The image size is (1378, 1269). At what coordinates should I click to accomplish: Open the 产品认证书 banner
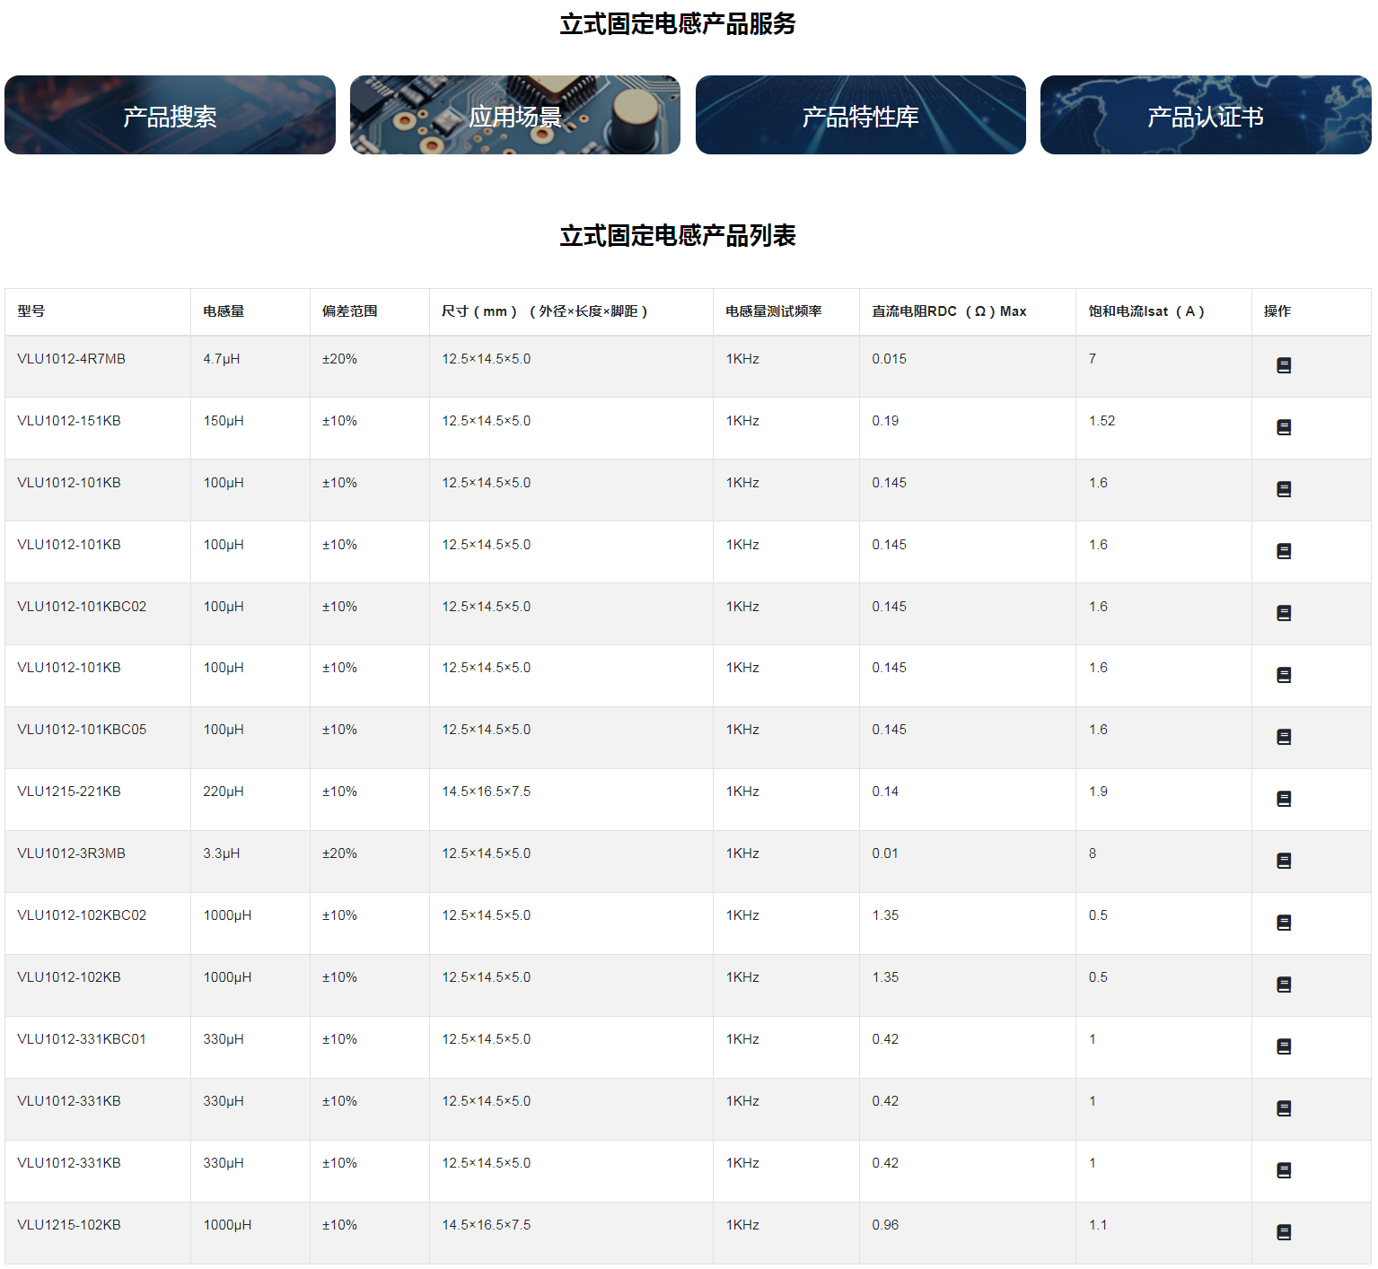click(x=1205, y=115)
